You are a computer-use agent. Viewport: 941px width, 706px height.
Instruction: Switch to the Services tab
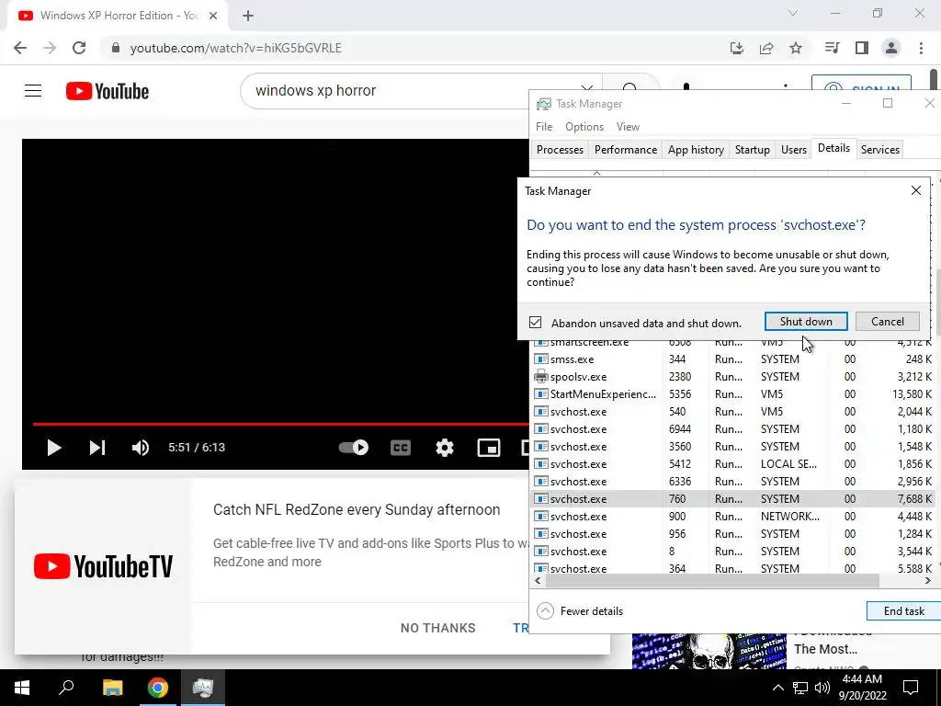(x=879, y=150)
